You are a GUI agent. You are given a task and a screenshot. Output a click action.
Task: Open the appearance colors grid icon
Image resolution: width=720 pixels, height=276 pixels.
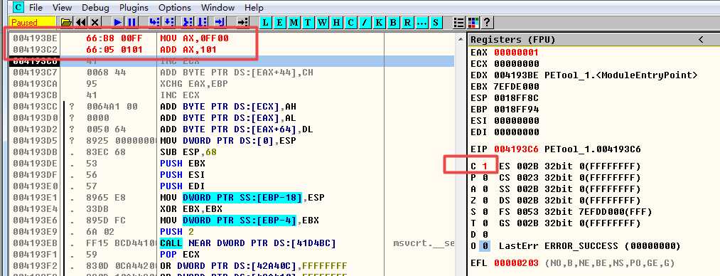click(473, 22)
